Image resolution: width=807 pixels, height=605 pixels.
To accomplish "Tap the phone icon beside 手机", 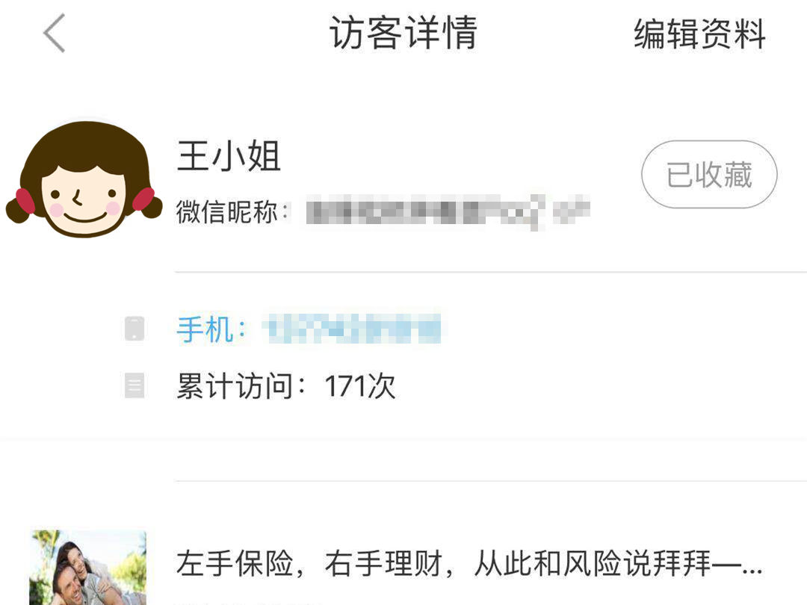I will pyautogui.click(x=134, y=328).
